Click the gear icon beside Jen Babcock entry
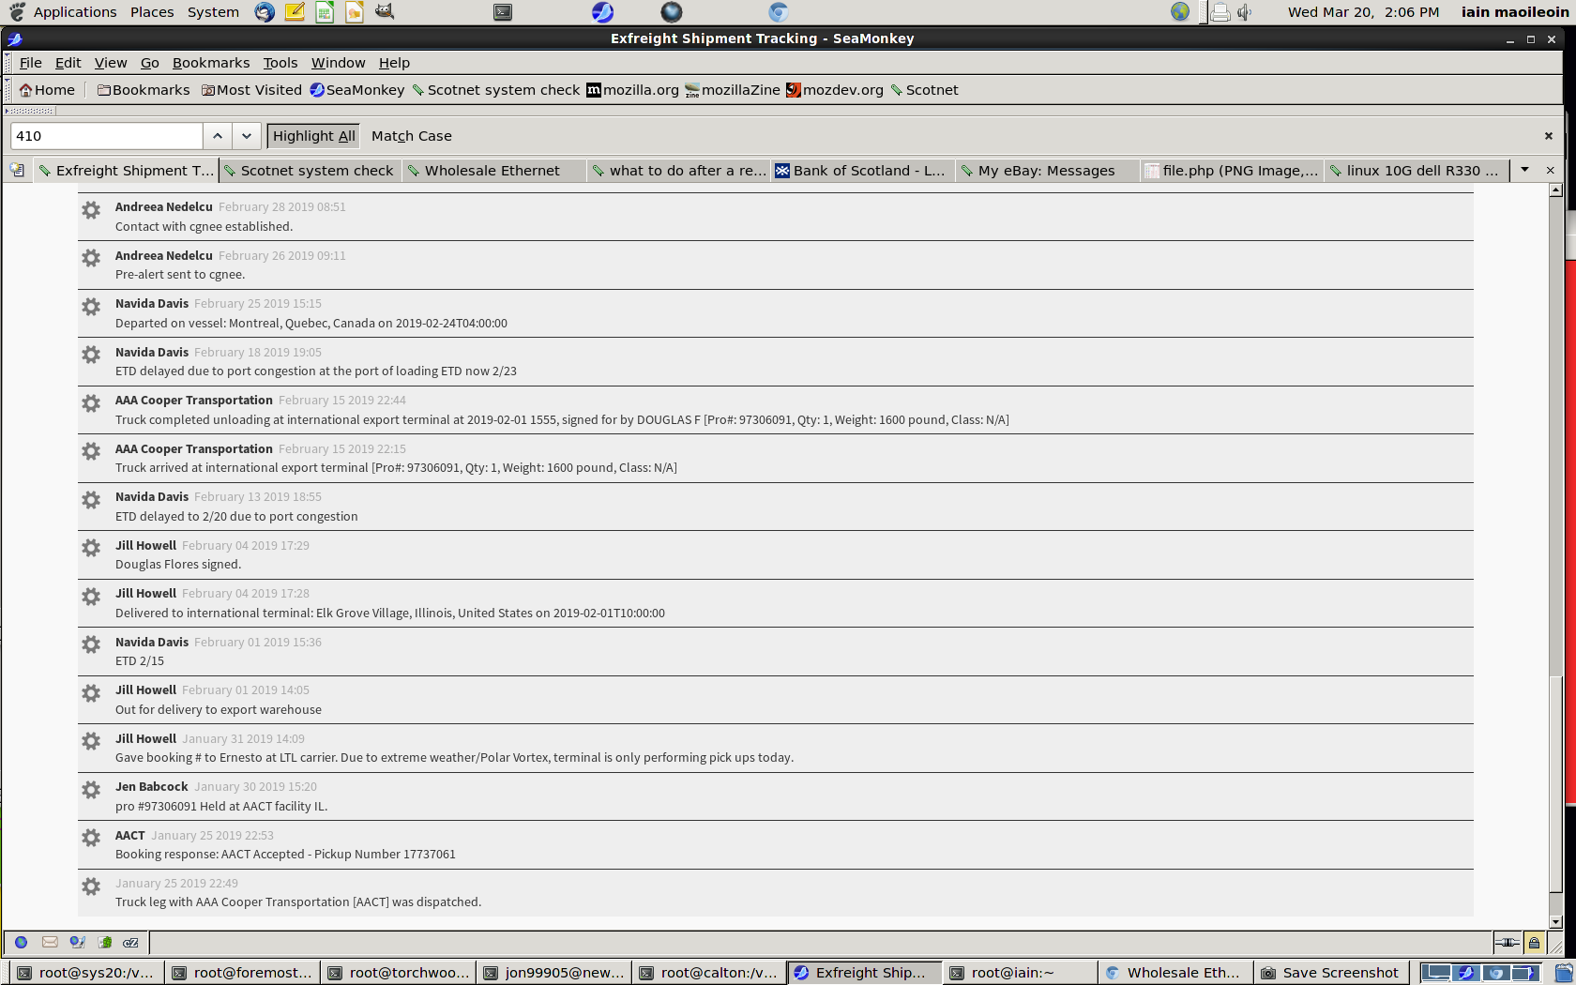The image size is (1576, 985). click(91, 790)
